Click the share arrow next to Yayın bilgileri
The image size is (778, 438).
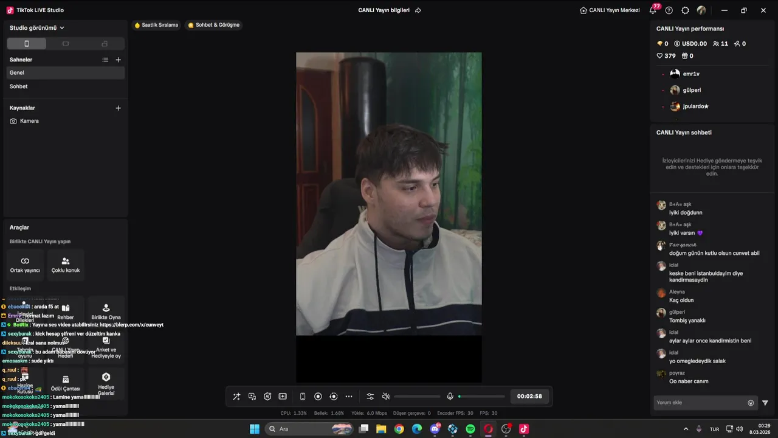[x=418, y=10]
